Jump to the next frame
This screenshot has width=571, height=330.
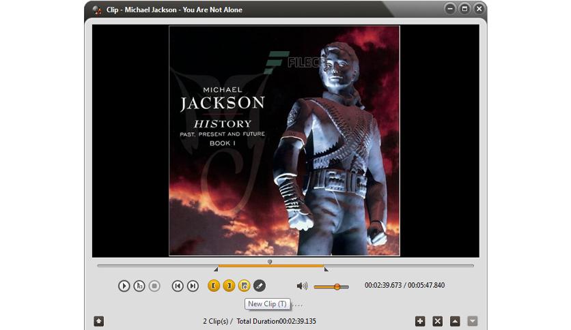point(193,286)
